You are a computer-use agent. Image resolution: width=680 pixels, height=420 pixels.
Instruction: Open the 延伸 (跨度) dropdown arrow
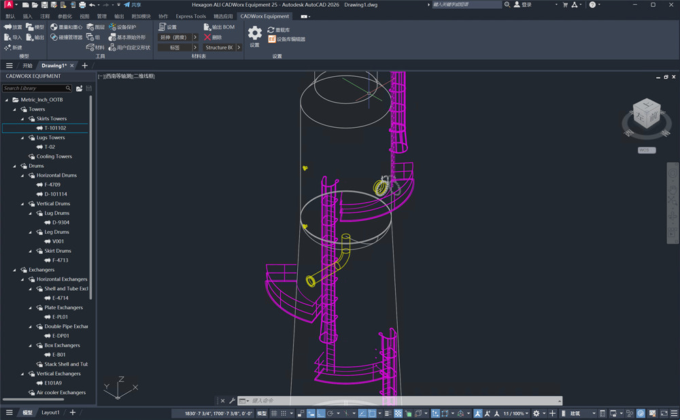click(x=195, y=37)
